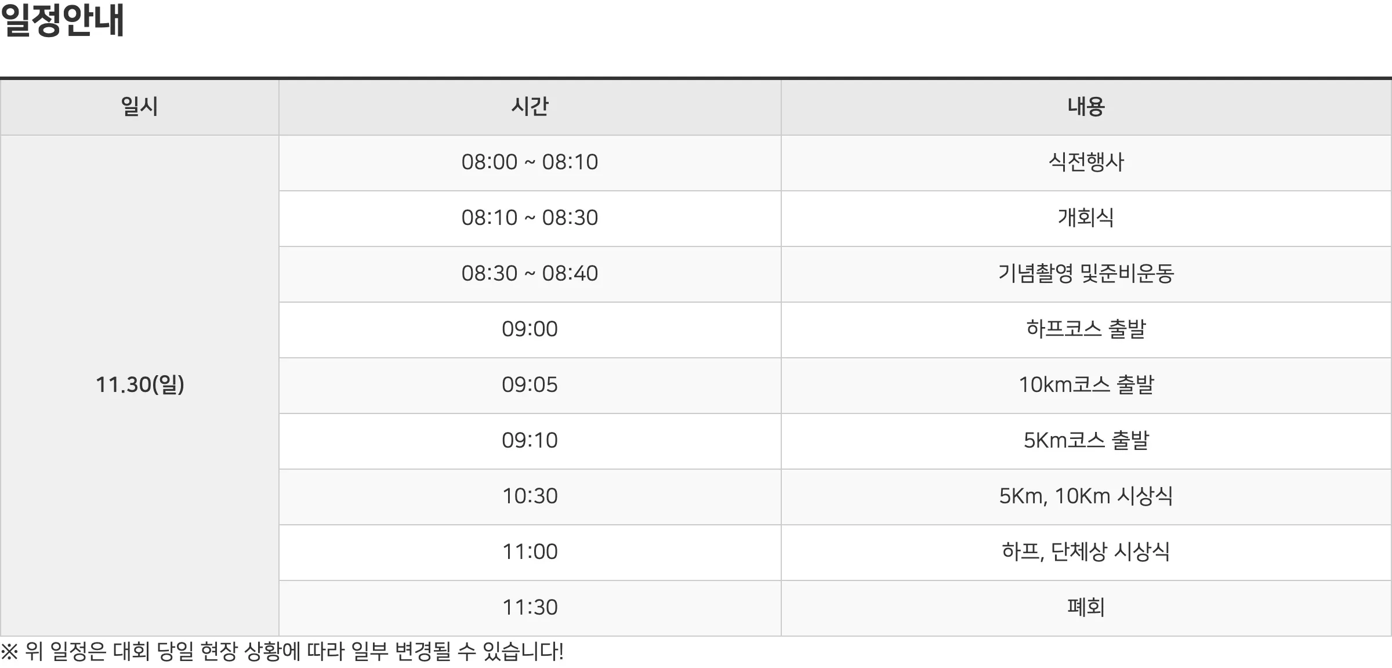
Task: Click the 08:30 ~ 08:40 time cell
Action: pyautogui.click(x=530, y=274)
